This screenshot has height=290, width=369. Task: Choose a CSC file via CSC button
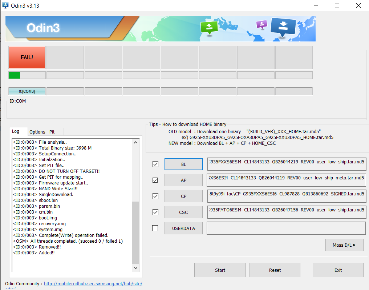(183, 212)
